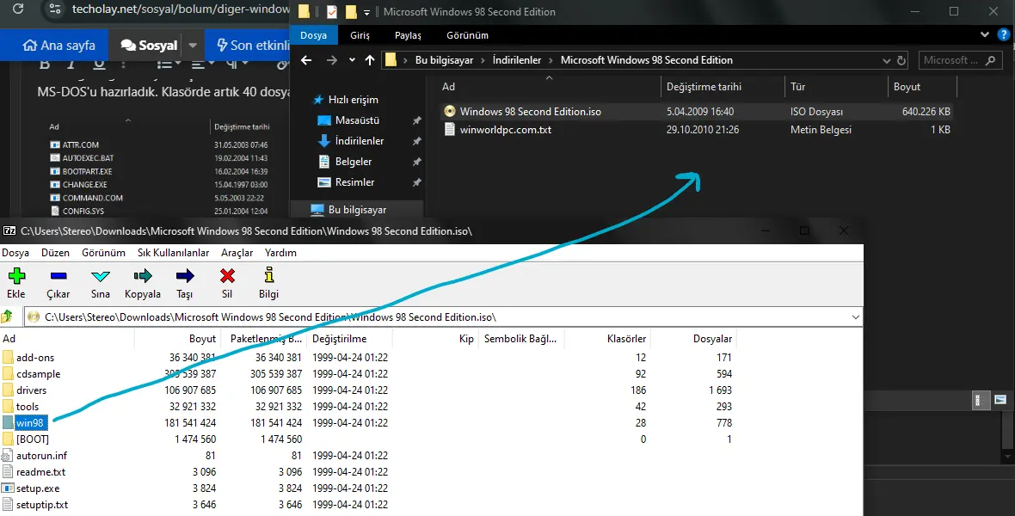Click the blue Çıkar extract icon
Screen dimensions: 1015x516
[x=58, y=276]
